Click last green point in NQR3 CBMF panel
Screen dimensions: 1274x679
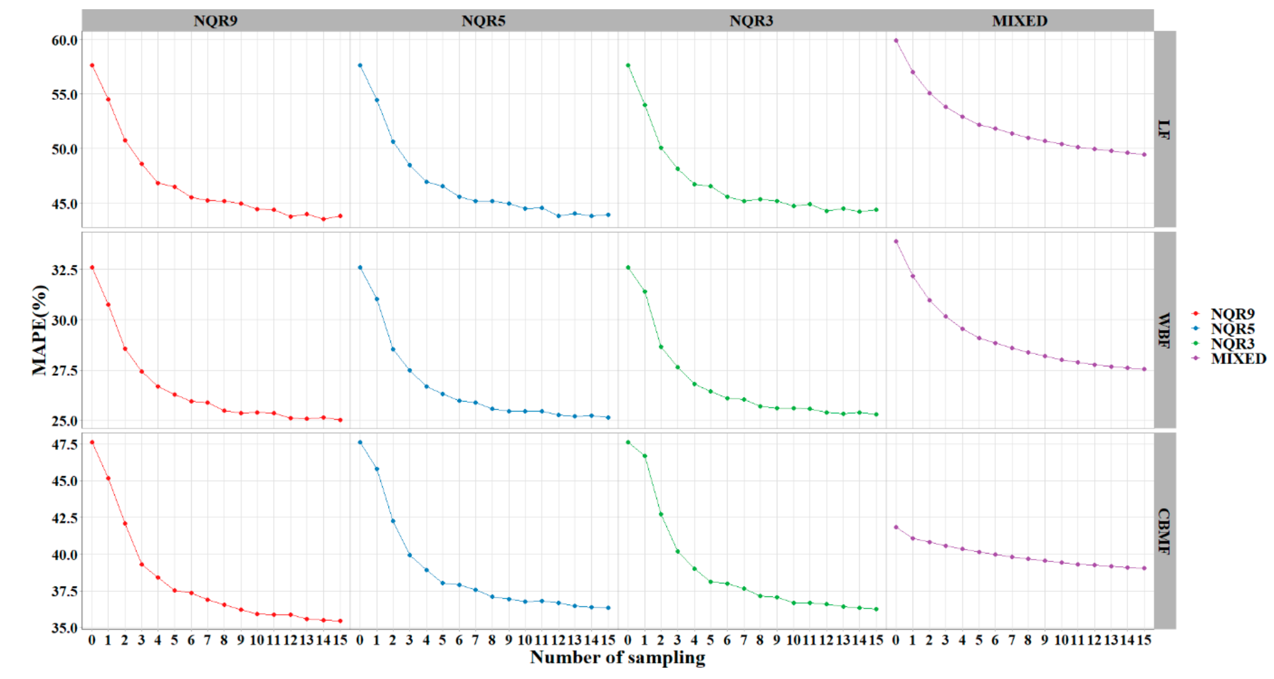pos(876,609)
